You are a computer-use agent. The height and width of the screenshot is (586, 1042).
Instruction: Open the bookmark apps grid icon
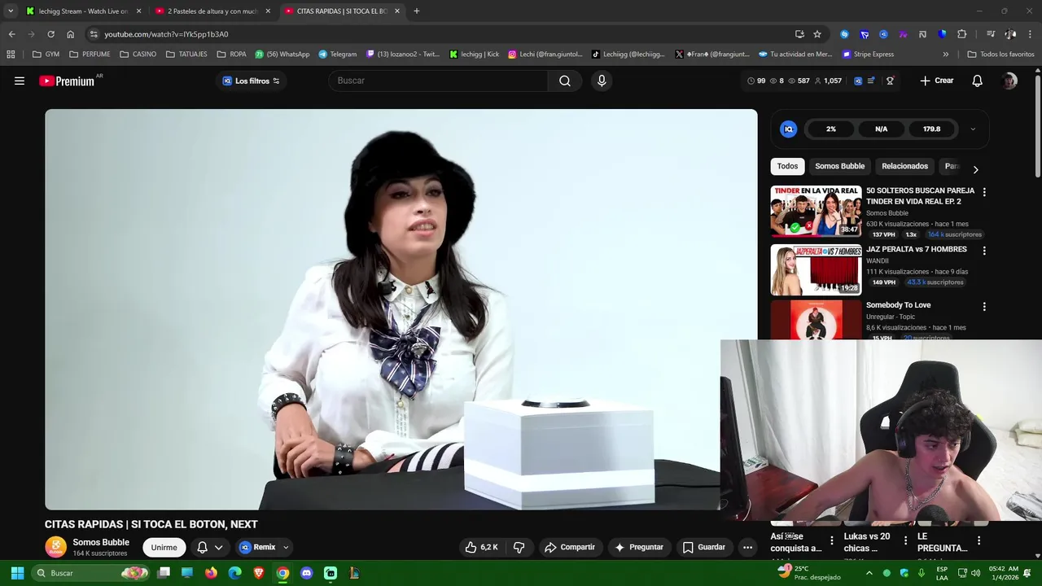click(x=11, y=55)
